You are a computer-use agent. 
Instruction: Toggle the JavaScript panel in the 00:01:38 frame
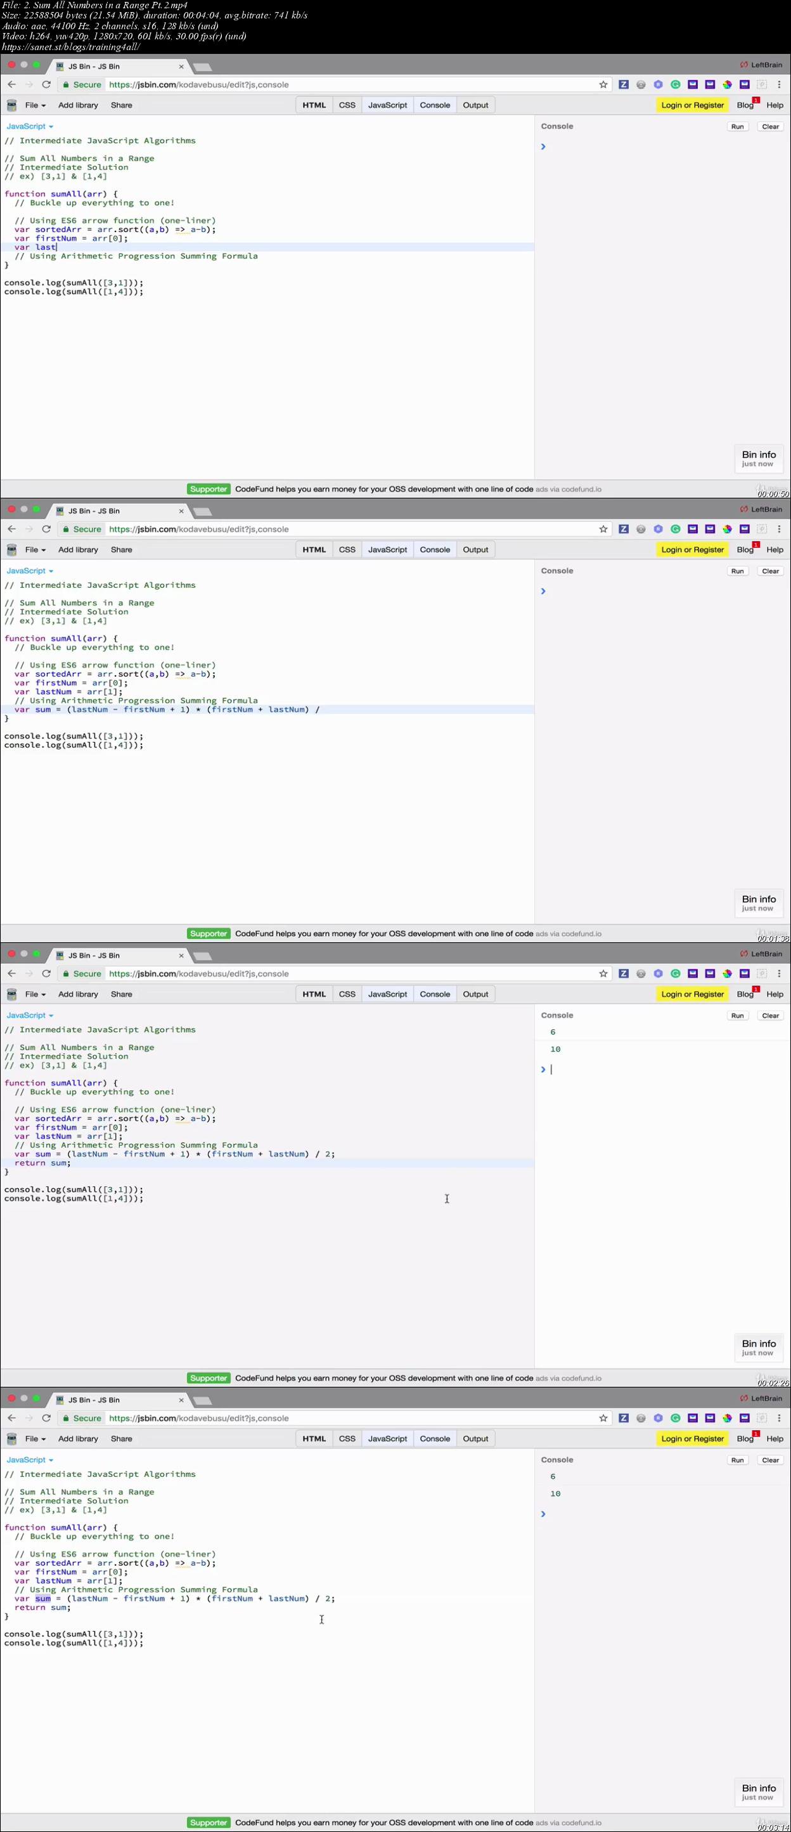tap(387, 550)
